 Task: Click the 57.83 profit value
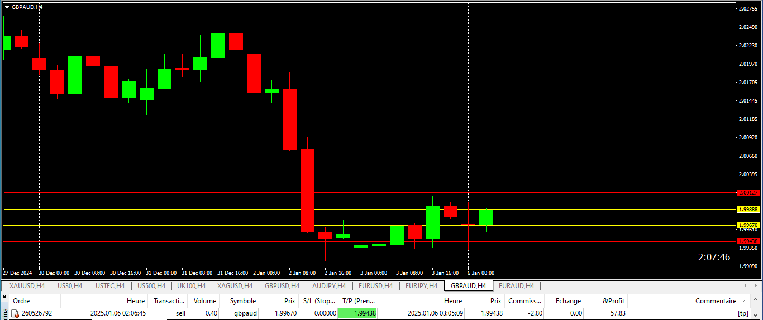(617, 313)
